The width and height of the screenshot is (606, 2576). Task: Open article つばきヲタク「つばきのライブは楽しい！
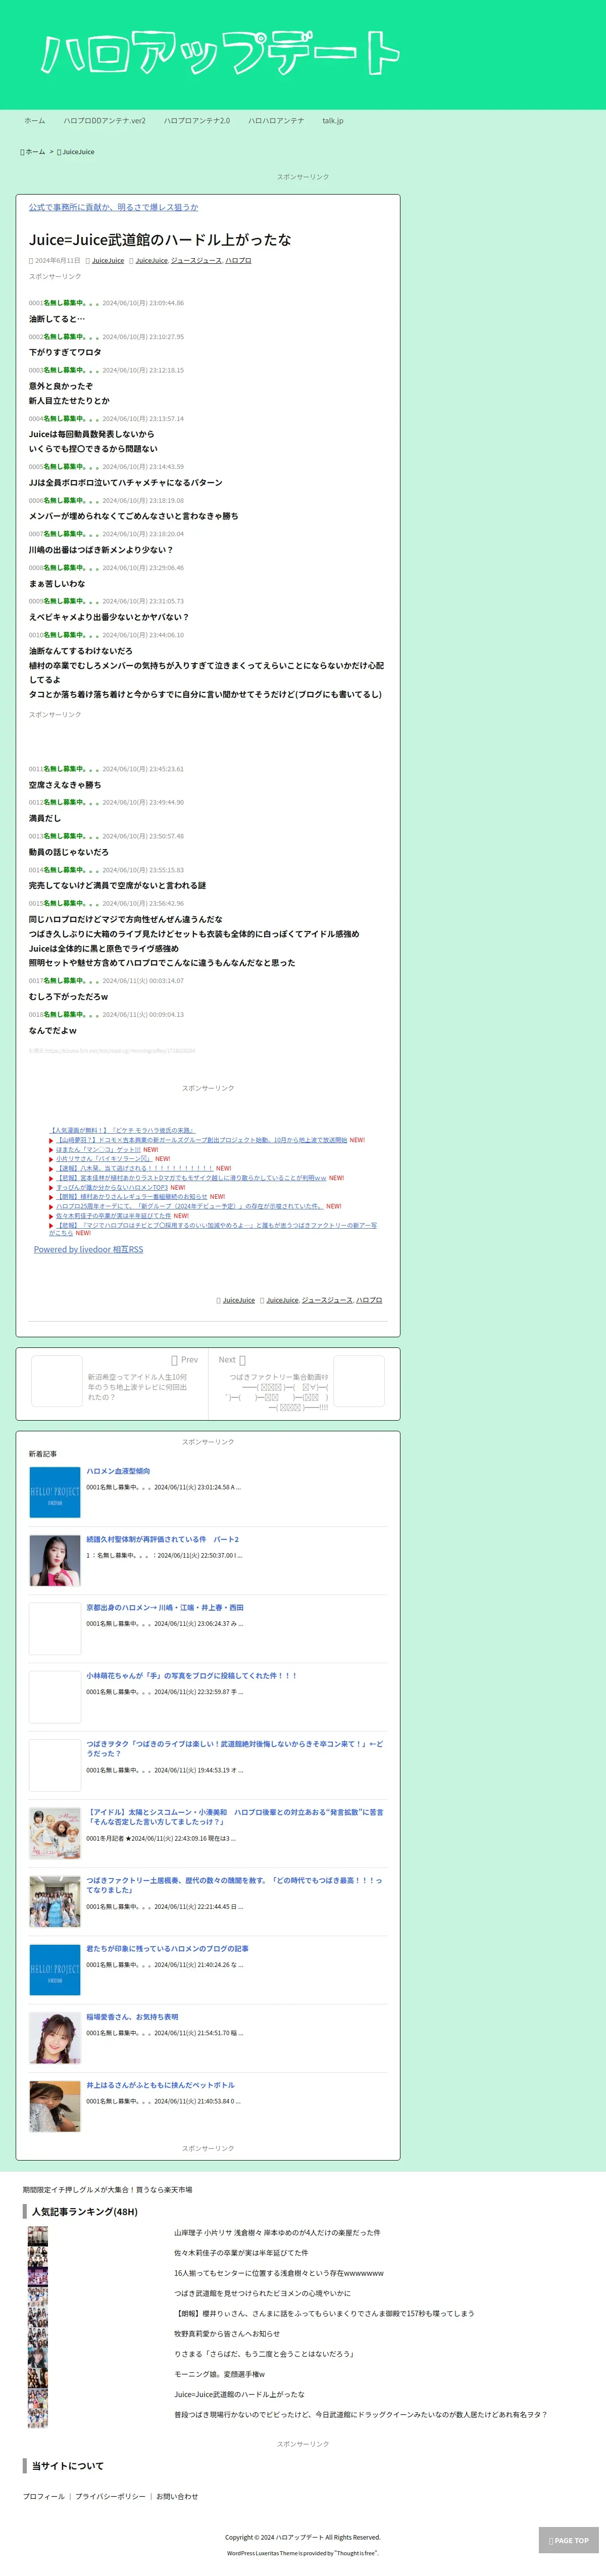(x=235, y=1749)
